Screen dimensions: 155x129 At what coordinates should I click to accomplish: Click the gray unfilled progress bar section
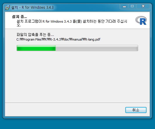pos(97,48)
